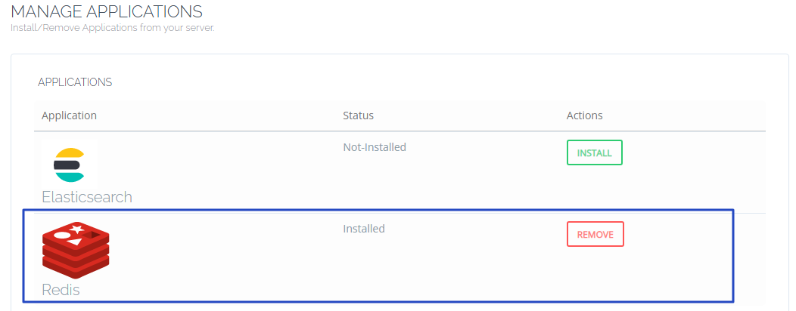Click teal bottom stripe of Elasticsearch logo
Image resolution: width=796 pixels, height=311 pixels.
70,177
